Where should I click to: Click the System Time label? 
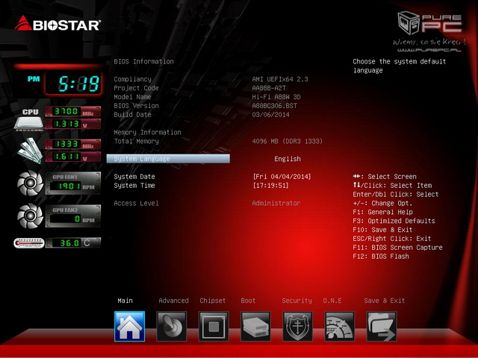(x=134, y=185)
